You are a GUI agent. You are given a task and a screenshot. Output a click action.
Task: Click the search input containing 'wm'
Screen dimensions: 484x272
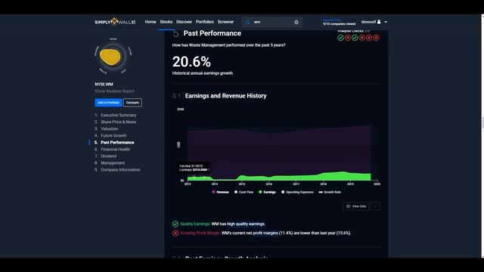click(x=272, y=22)
